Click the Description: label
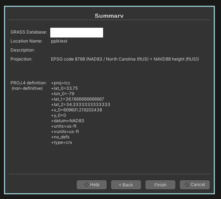Image resolution: width=221 pixels, height=199 pixels. point(22,50)
